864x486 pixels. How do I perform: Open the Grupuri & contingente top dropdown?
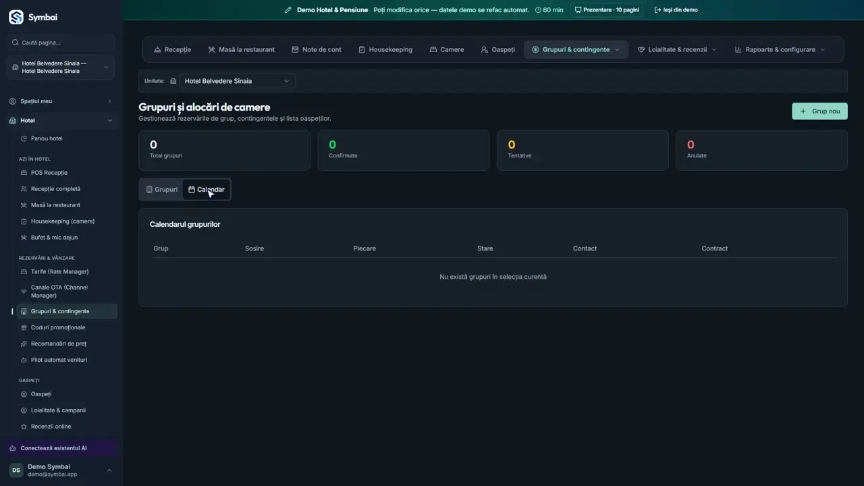576,49
